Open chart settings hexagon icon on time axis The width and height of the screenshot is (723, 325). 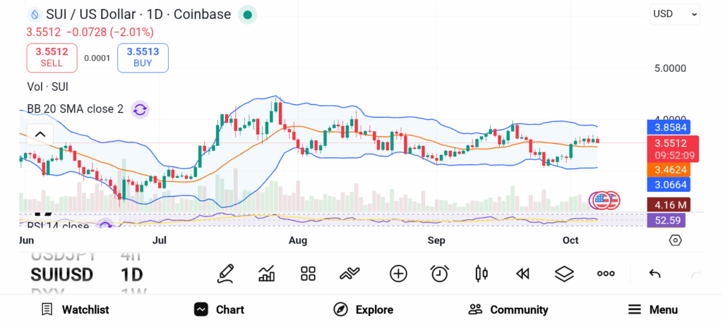tap(676, 240)
